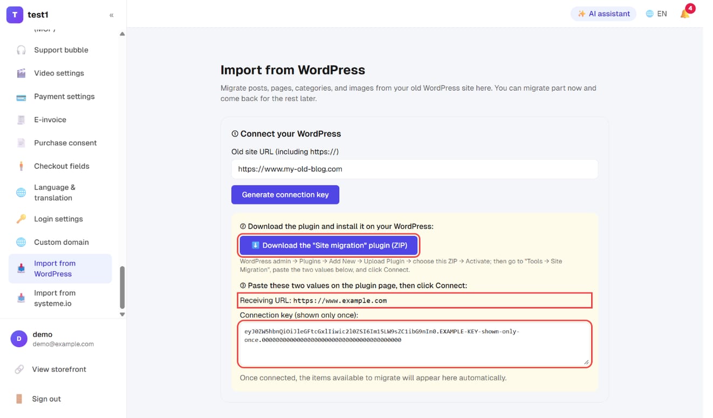This screenshot has height=418, width=713.
Task: Click the View storefront link
Action: click(x=59, y=369)
